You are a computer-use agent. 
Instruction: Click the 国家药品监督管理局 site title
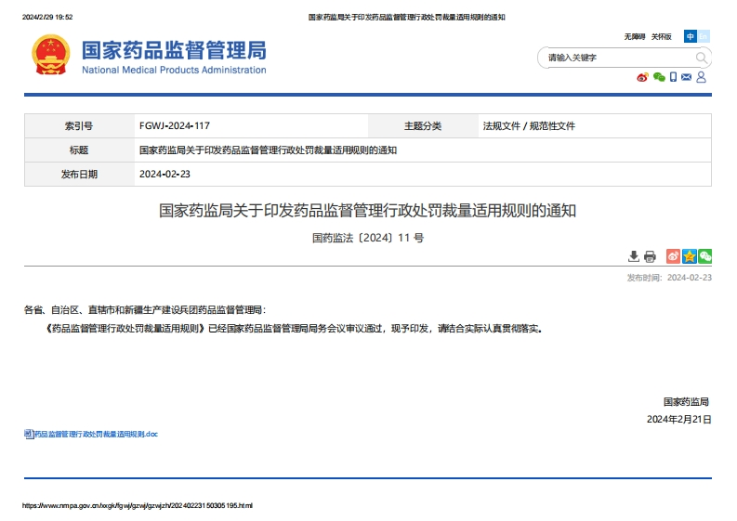point(173,50)
